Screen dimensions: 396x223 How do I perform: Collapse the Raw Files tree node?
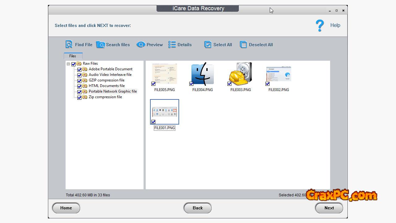pyautogui.click(x=68, y=64)
